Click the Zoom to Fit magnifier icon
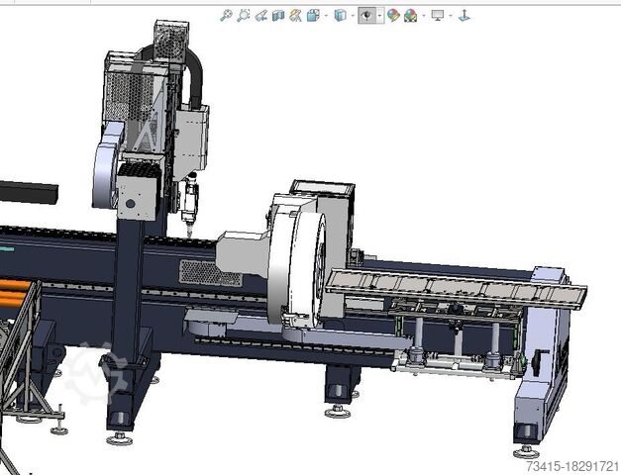The width and height of the screenshot is (621, 475). click(226, 15)
